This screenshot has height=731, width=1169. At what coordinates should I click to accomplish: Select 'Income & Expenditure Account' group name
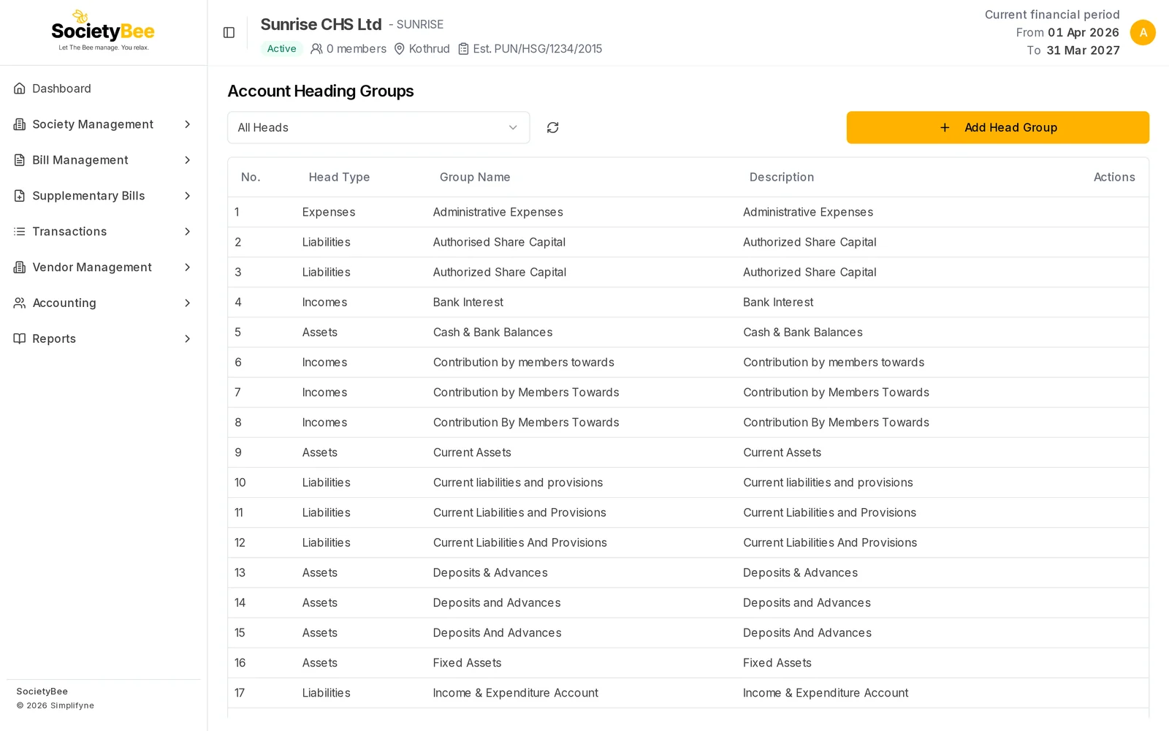(x=516, y=693)
